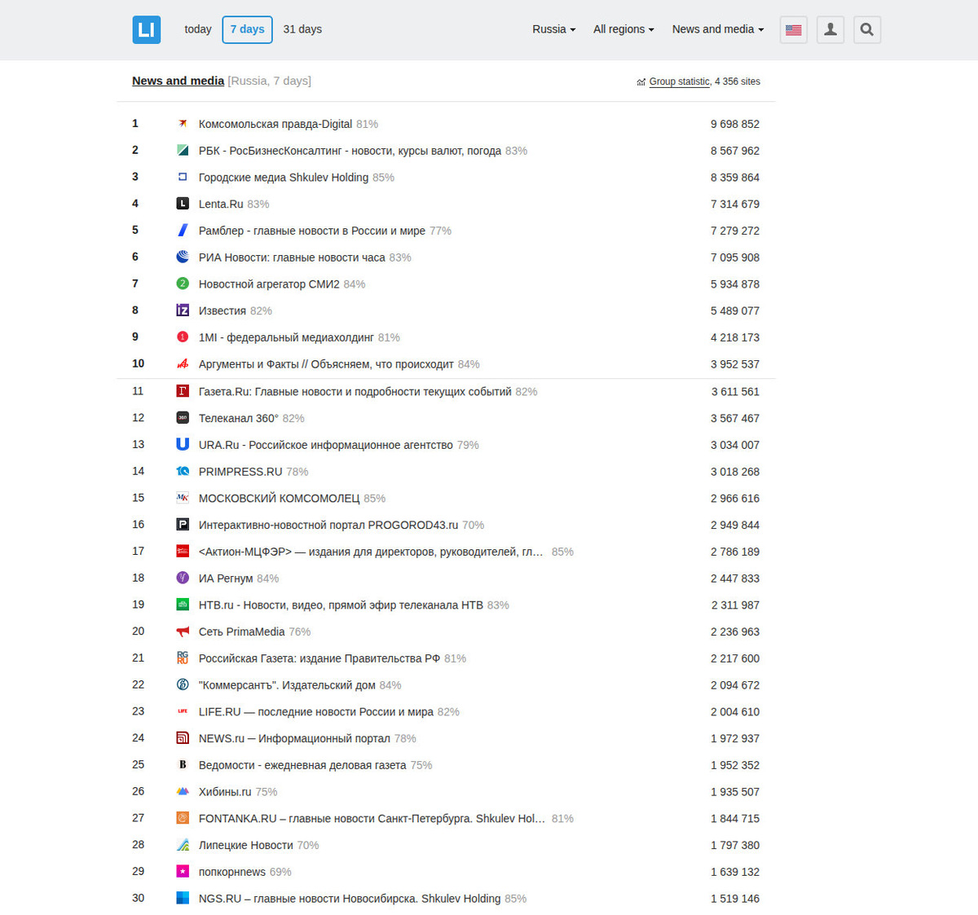
Task: Click visitor count 1 519 146
Action: pos(735,899)
